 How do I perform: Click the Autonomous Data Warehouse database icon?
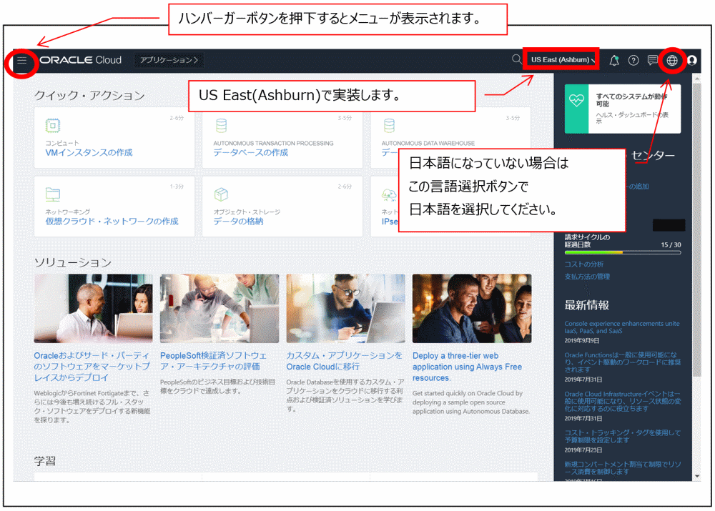pyautogui.click(x=389, y=125)
